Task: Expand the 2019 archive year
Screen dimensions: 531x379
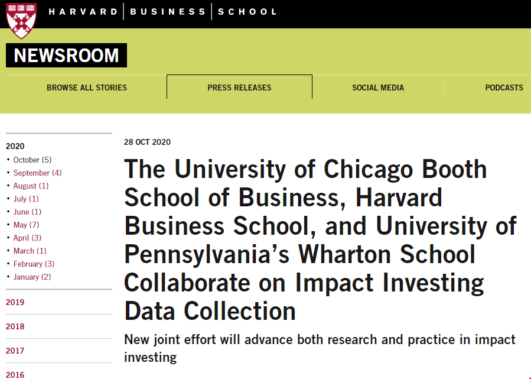Action: 15,302
